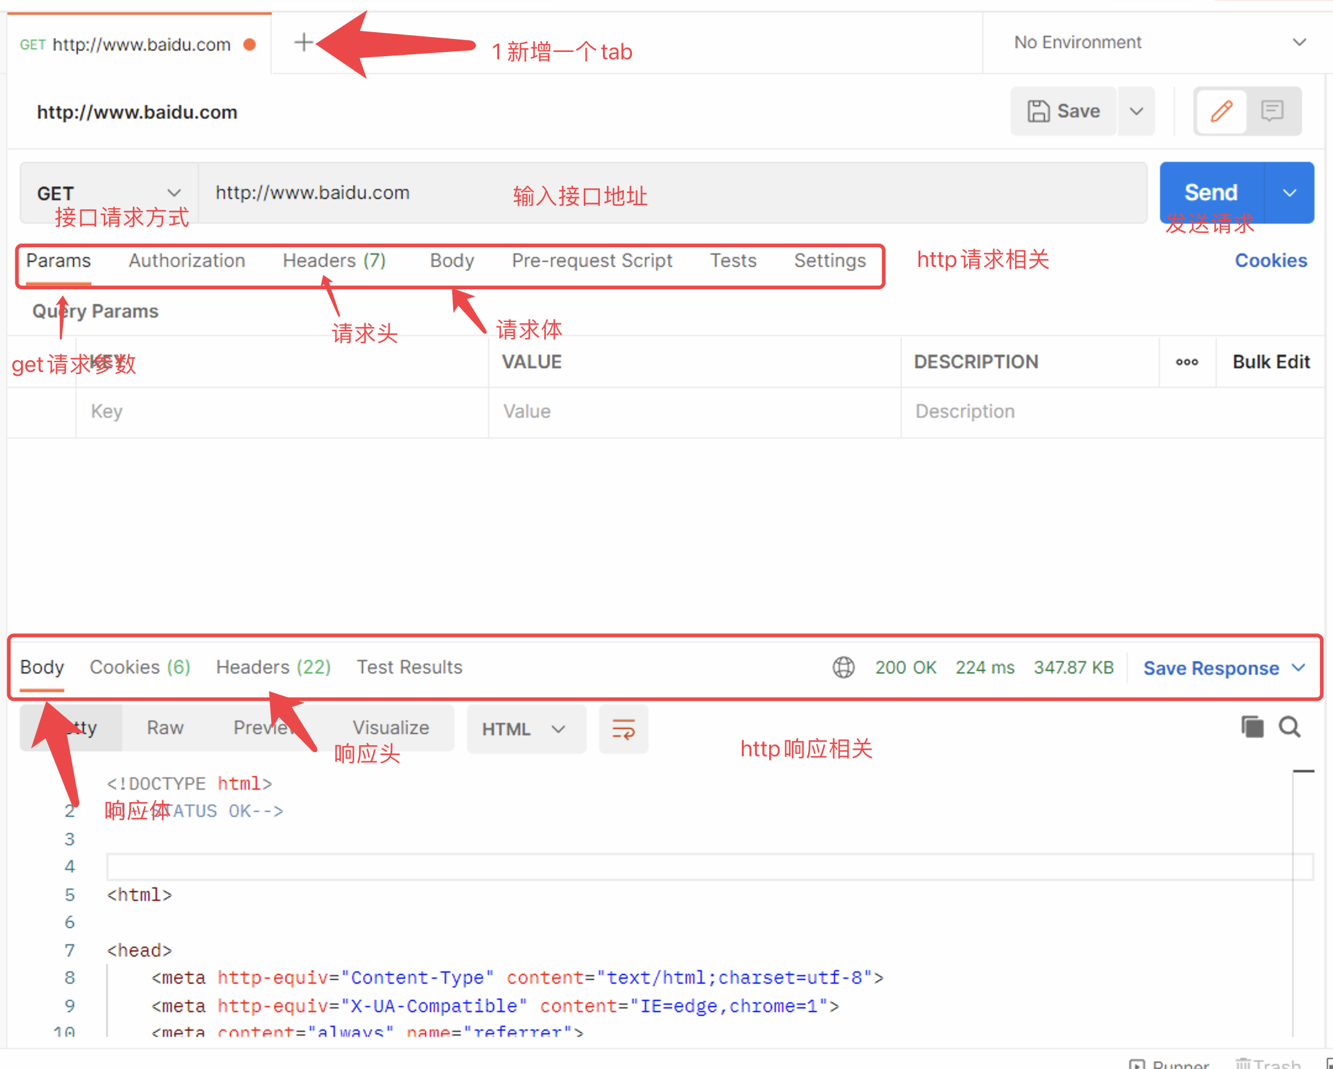Switch response view to Visualize

pos(391,727)
